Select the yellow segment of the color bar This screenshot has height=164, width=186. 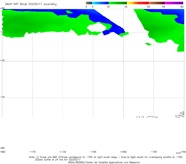coord(130,3)
